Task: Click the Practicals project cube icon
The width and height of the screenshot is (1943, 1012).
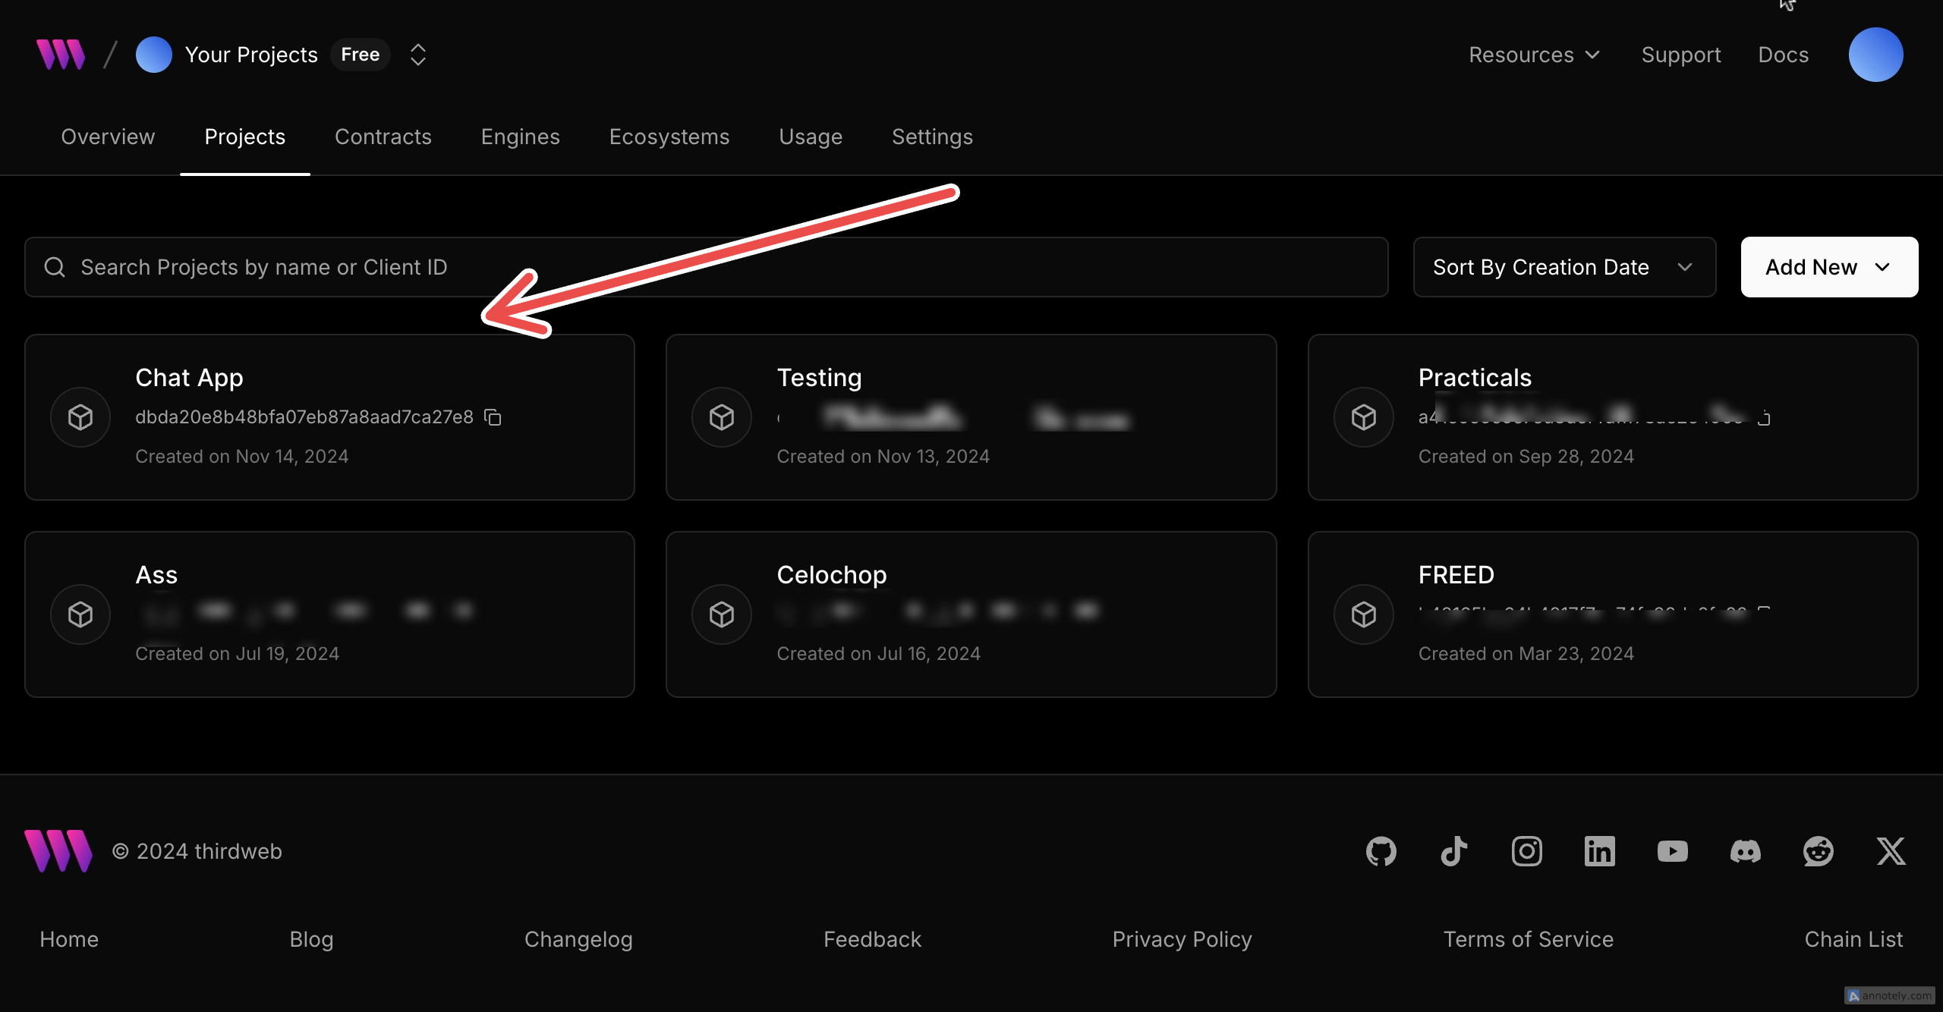Action: click(x=1364, y=417)
